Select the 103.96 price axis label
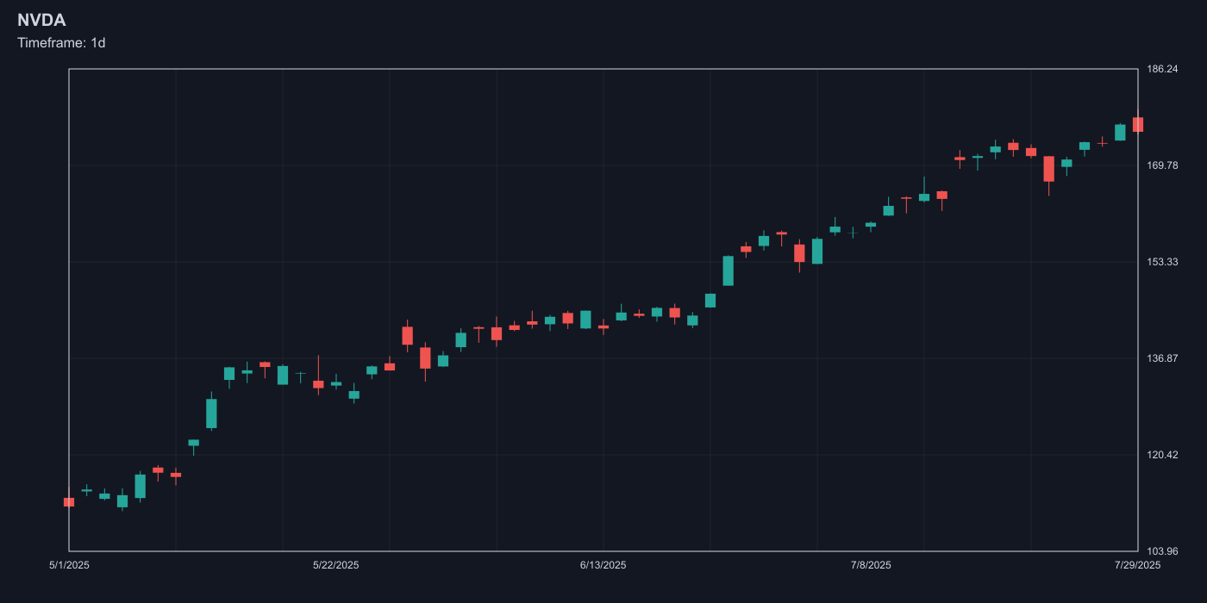The image size is (1207, 603). point(1162,551)
